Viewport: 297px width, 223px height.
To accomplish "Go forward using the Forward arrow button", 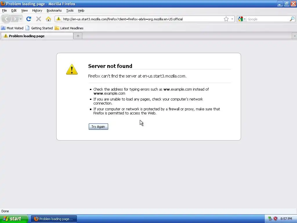I will click(x=15, y=19).
